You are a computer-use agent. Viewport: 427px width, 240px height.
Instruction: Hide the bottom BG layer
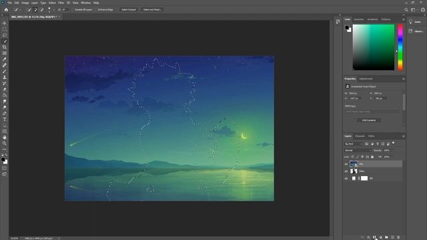pos(346,178)
